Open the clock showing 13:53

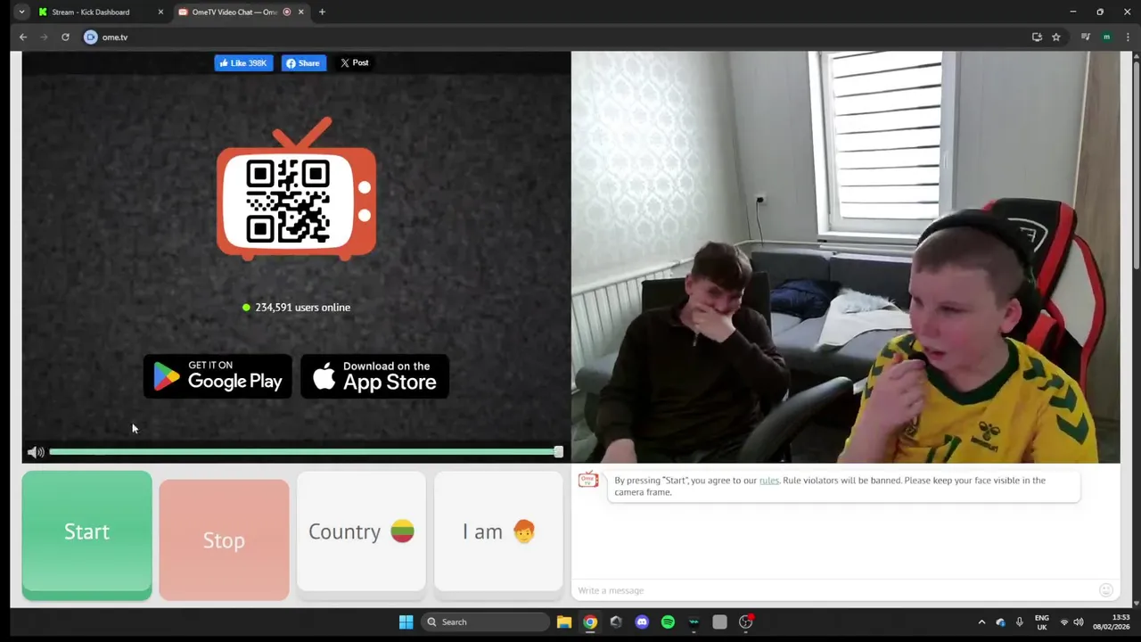1112,621
